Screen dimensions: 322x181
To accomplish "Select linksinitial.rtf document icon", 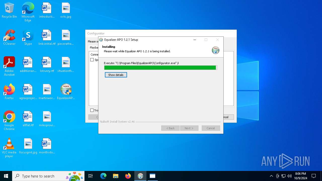I will pyautogui.click(x=47, y=38).
